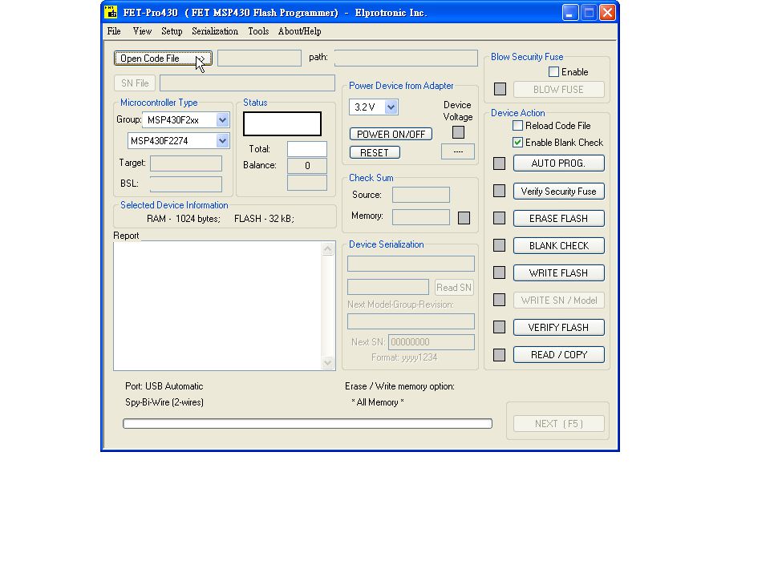Click Report scrollbar down arrow
Image resolution: width=770 pixels, height=577 pixels.
[x=328, y=363]
